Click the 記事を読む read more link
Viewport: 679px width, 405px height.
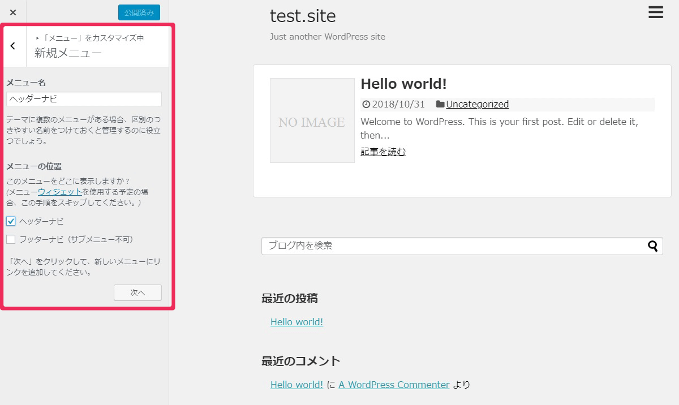383,152
